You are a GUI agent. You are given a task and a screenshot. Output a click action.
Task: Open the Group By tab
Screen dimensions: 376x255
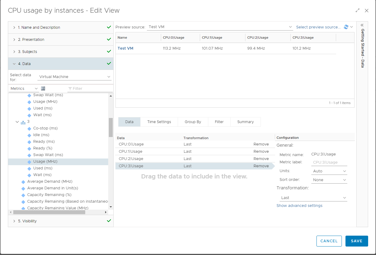point(193,122)
